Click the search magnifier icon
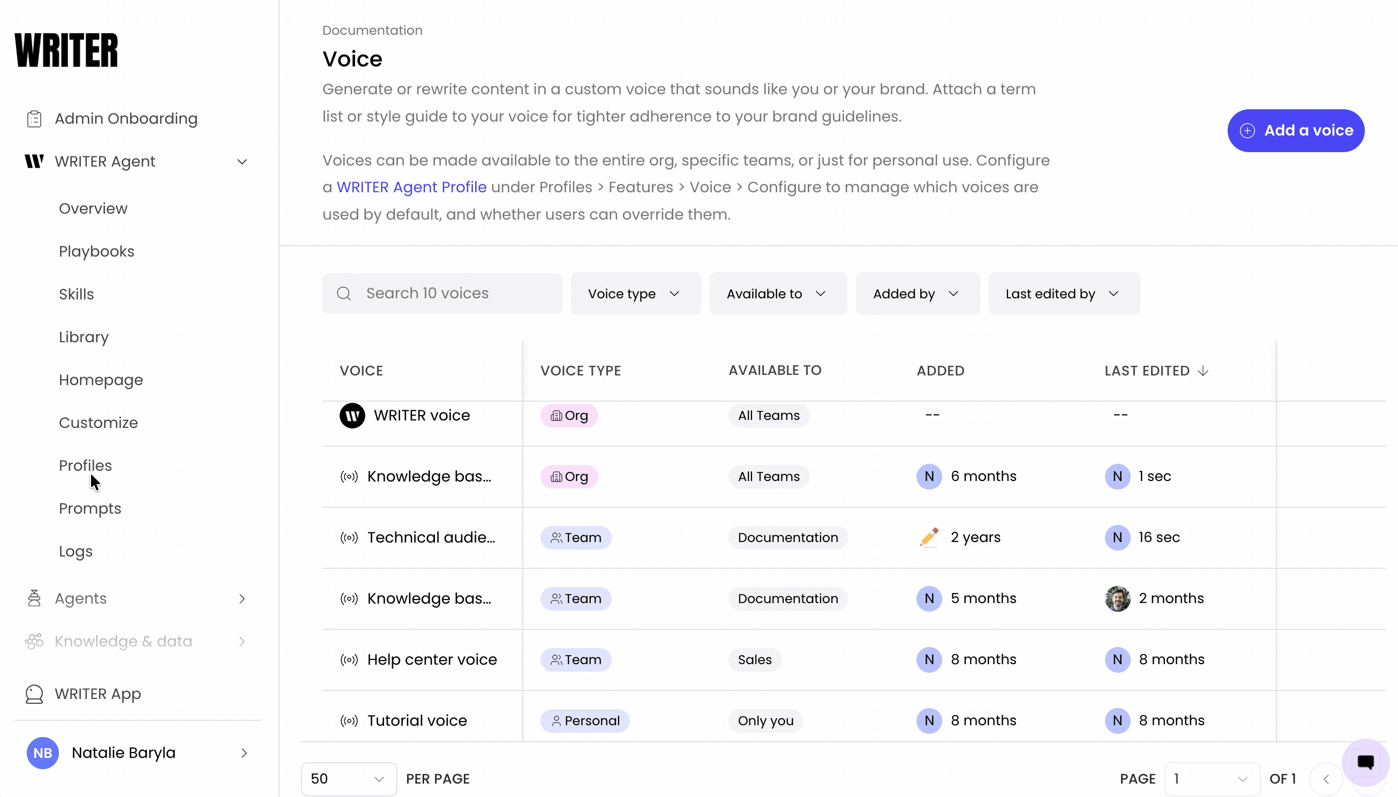 coord(344,294)
